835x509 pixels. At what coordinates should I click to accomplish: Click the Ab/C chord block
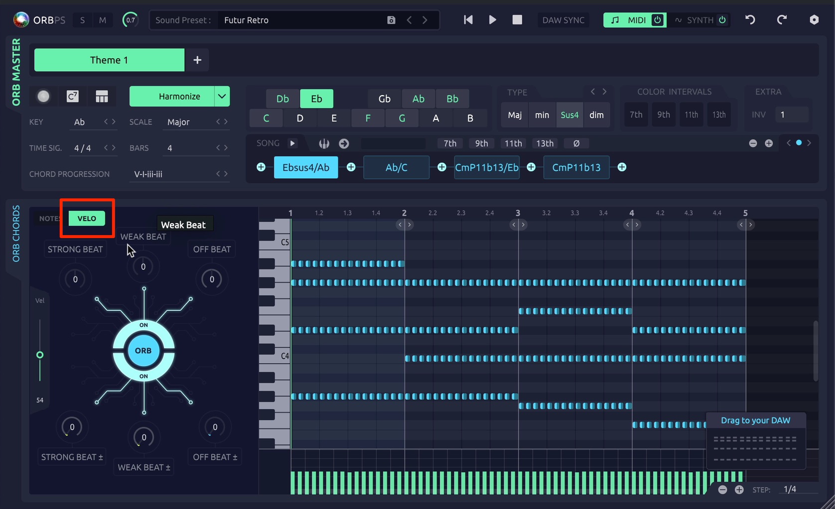(396, 167)
